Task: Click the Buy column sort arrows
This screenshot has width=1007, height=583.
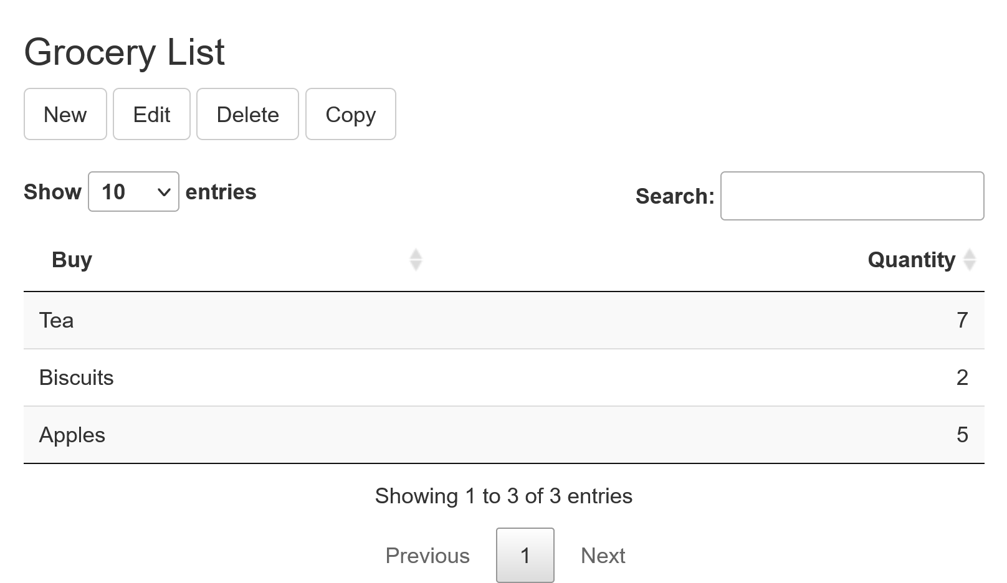Action: coord(416,259)
